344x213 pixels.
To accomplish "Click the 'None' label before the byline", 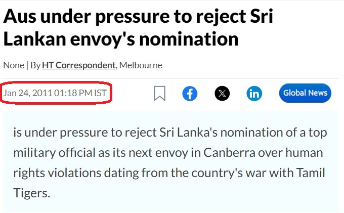I will [x=14, y=65].
